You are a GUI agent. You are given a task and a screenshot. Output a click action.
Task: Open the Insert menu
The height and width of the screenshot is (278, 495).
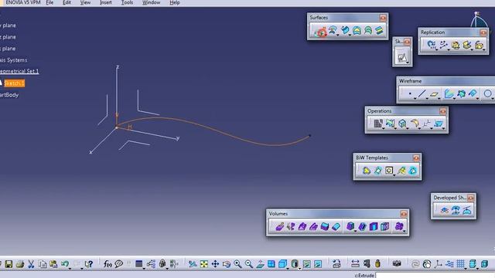tap(106, 2)
